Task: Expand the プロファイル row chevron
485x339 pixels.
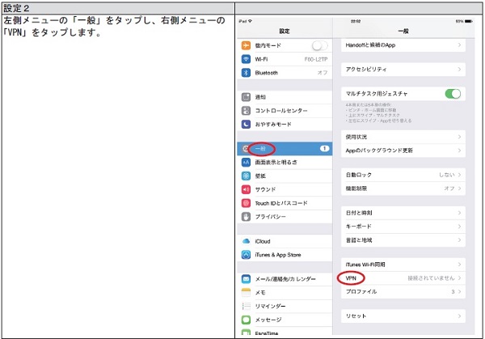Action: tap(460, 291)
